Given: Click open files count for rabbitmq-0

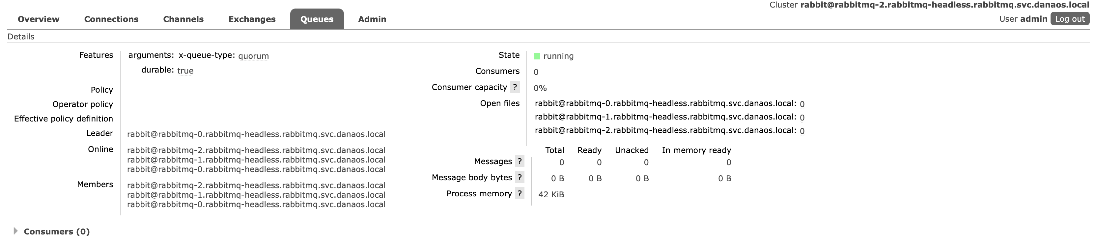Looking at the screenshot, I should (802, 104).
